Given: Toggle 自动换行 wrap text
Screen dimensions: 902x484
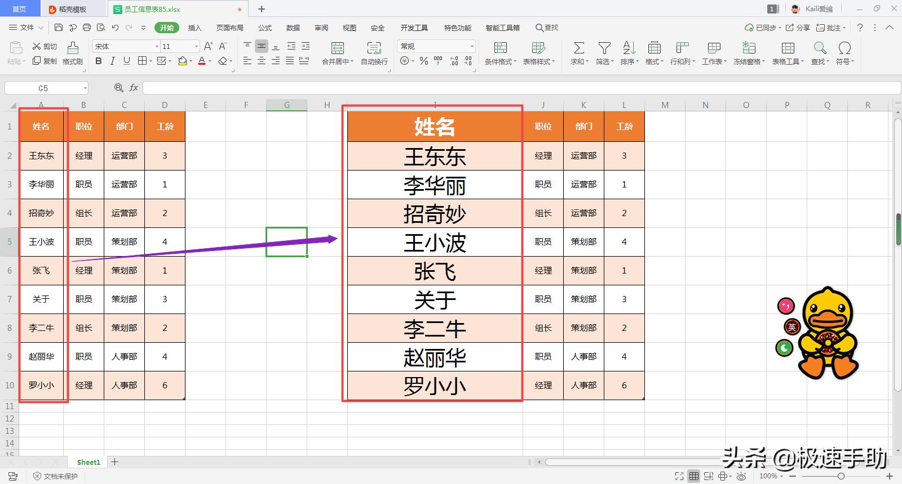Looking at the screenshot, I should click(374, 53).
